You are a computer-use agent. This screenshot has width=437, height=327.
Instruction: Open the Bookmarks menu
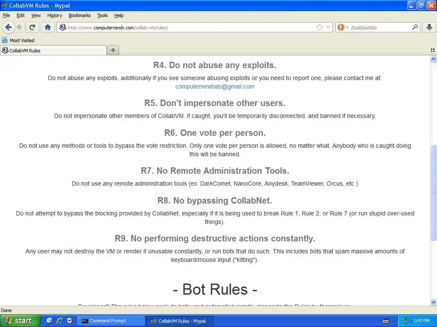coord(79,16)
